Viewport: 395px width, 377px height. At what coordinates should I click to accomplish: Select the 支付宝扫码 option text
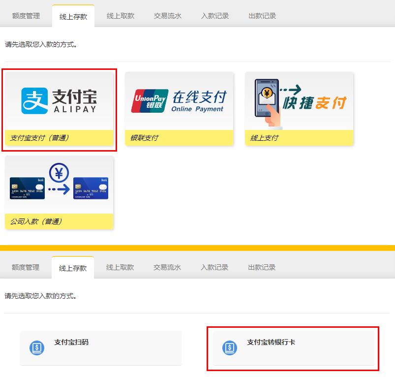click(x=71, y=343)
